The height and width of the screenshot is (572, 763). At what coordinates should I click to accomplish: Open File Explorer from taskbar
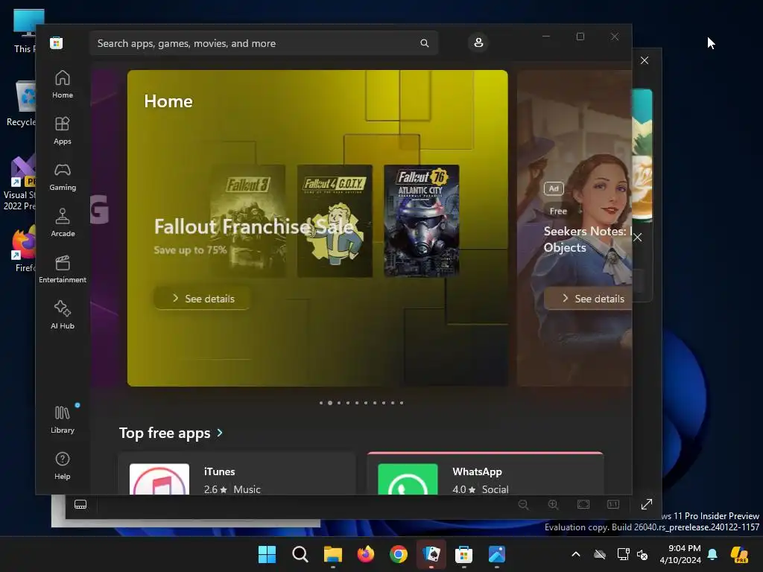(x=333, y=554)
